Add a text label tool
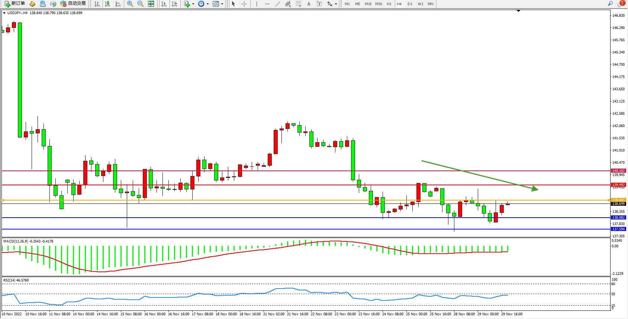 [309, 4]
